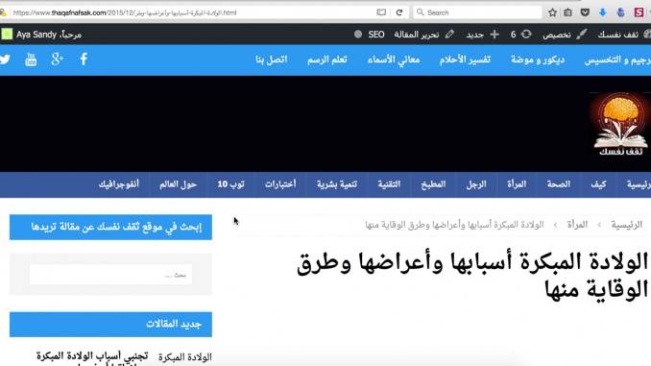Click the red S extension icon

(639, 12)
